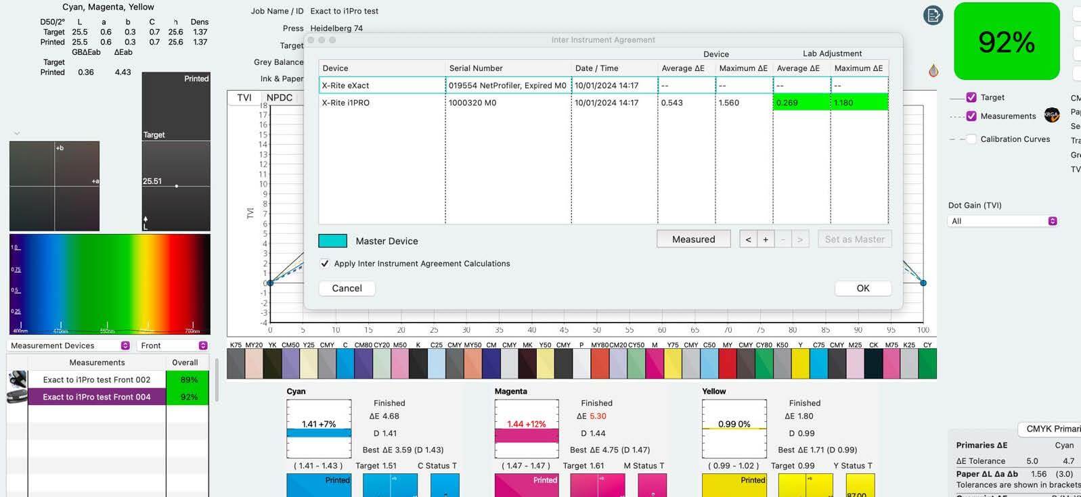Uncheck the Target curve checkbox
Screen dimensions: 1081x497
click(x=971, y=97)
